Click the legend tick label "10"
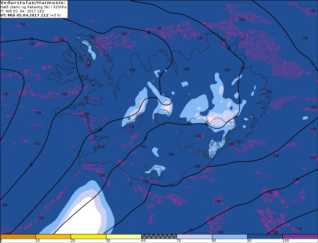 pos(37,241)
